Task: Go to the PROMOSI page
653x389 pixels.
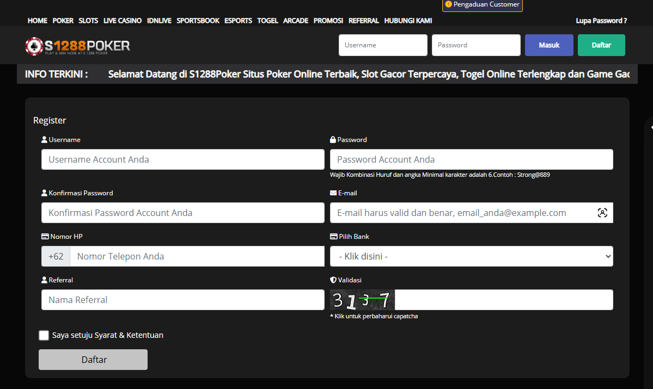Action: click(328, 20)
